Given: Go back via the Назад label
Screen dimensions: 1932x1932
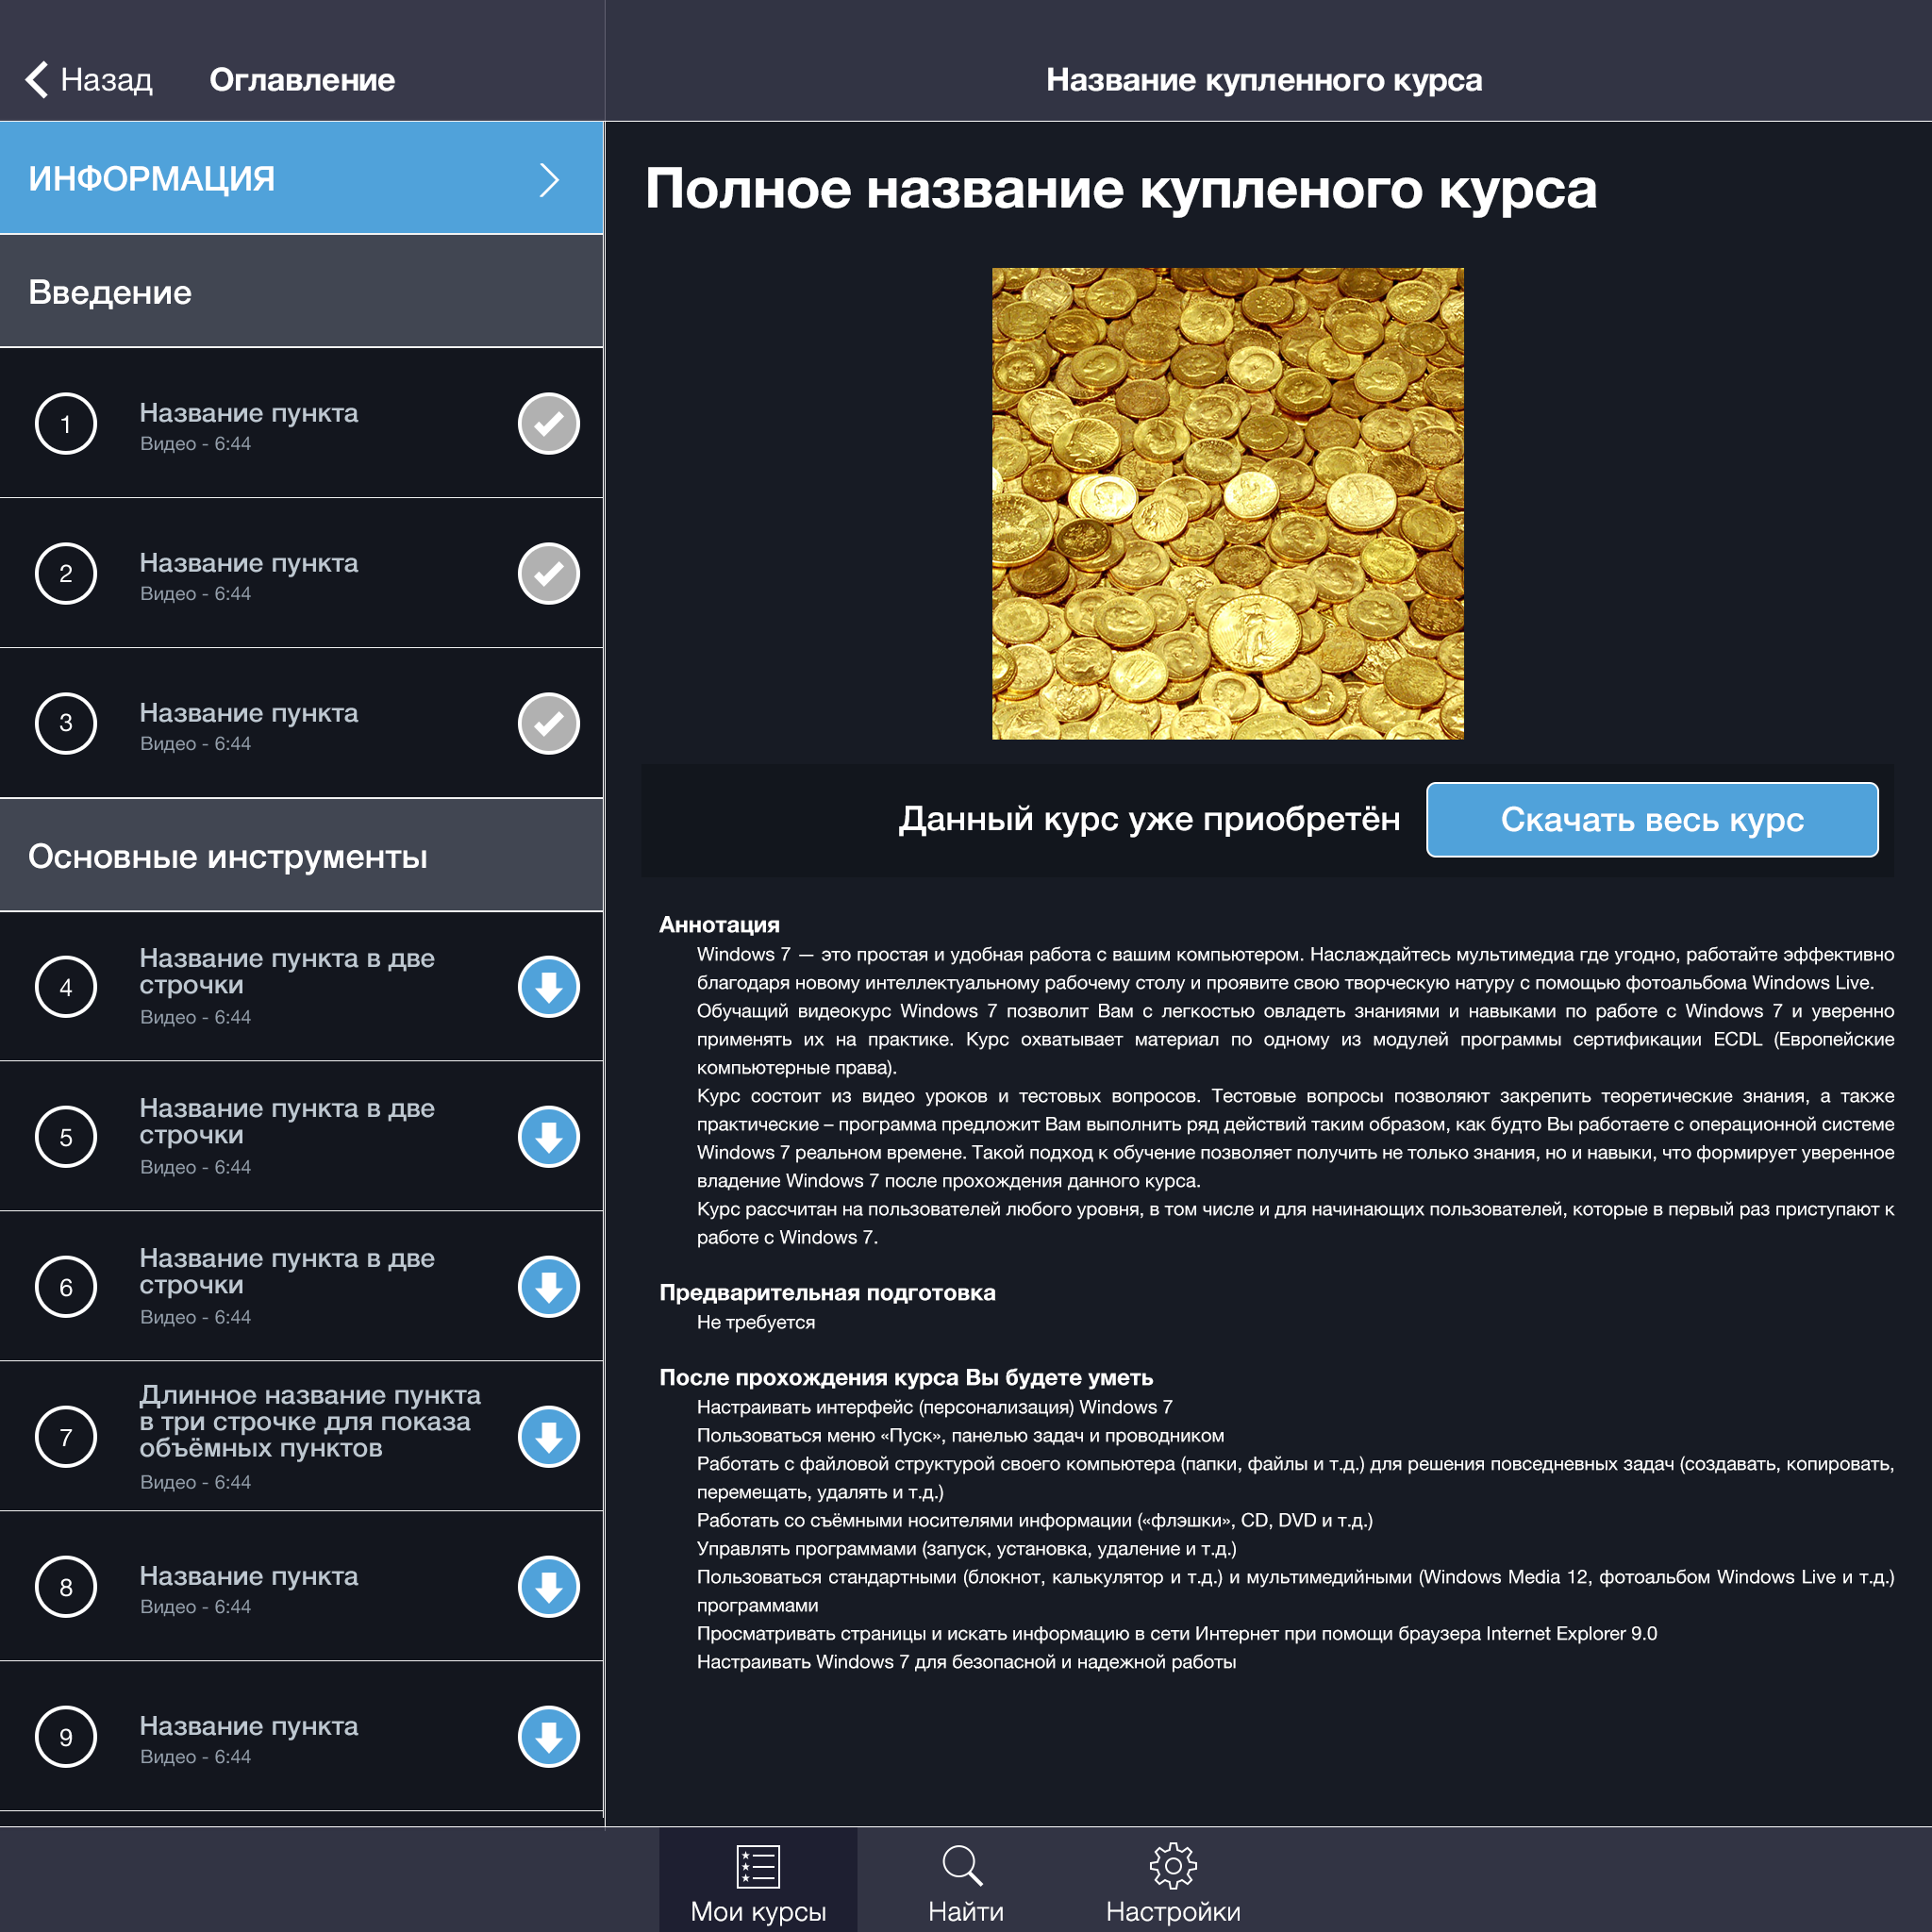Looking at the screenshot, I should [x=106, y=80].
